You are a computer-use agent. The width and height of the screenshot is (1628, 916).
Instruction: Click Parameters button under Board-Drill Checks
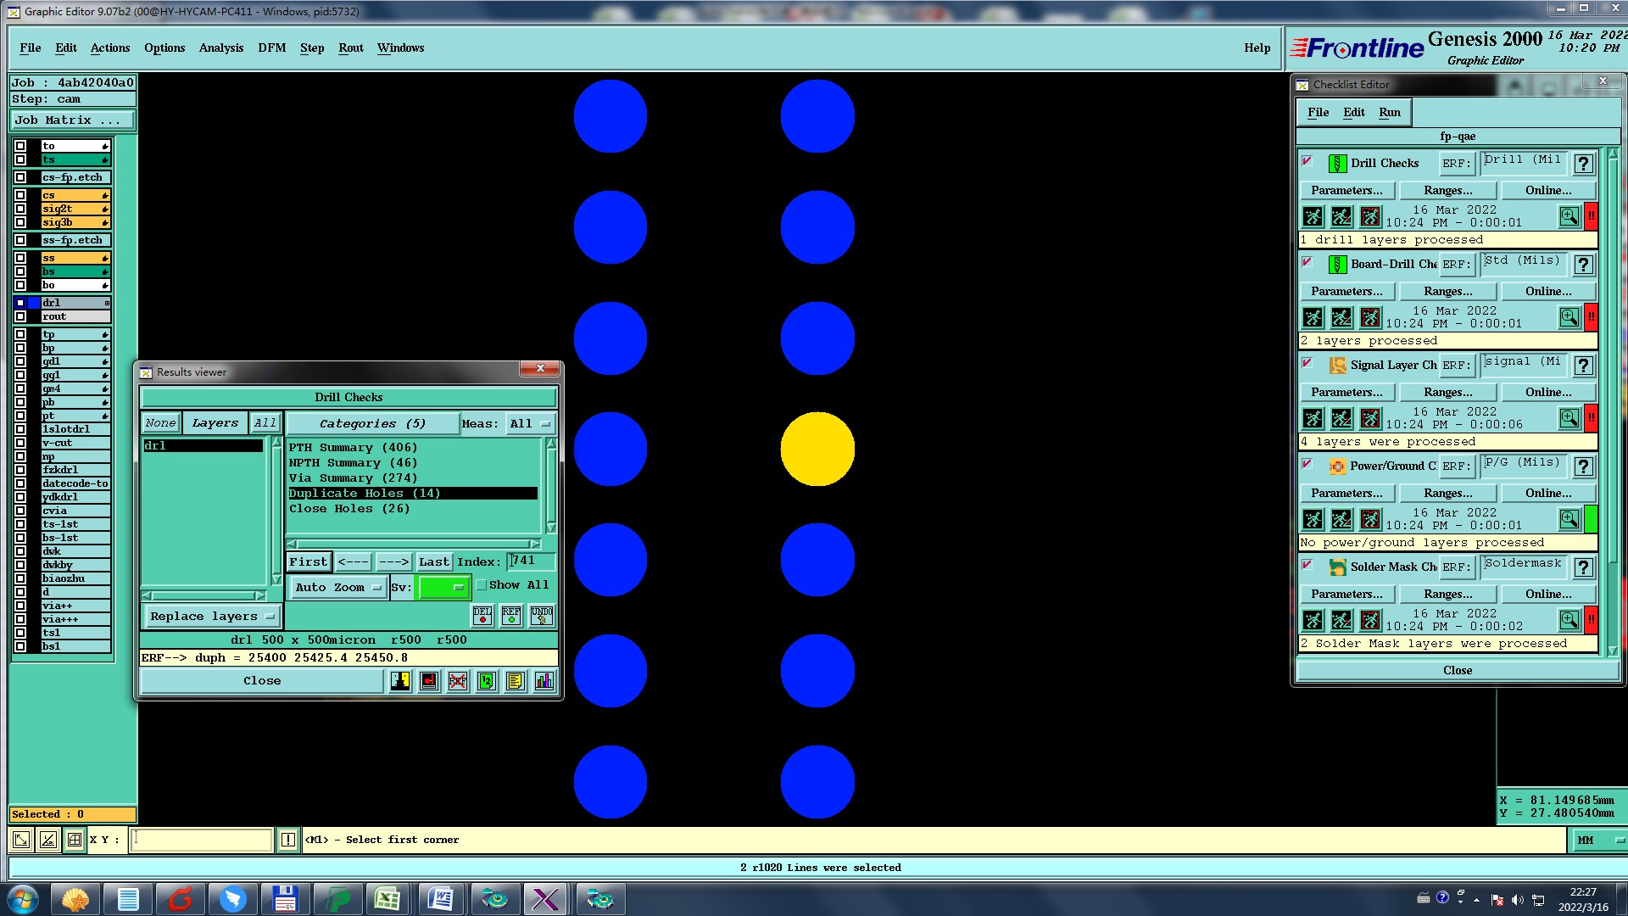(x=1346, y=291)
